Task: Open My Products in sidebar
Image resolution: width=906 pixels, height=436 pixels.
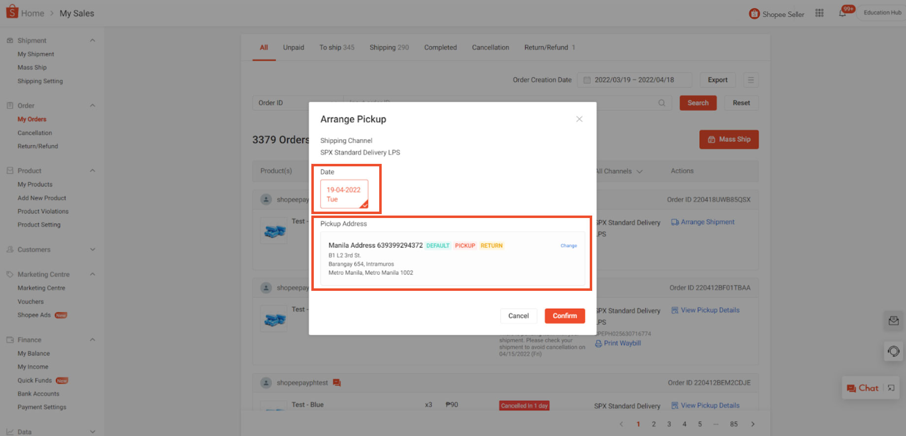Action: click(35, 184)
